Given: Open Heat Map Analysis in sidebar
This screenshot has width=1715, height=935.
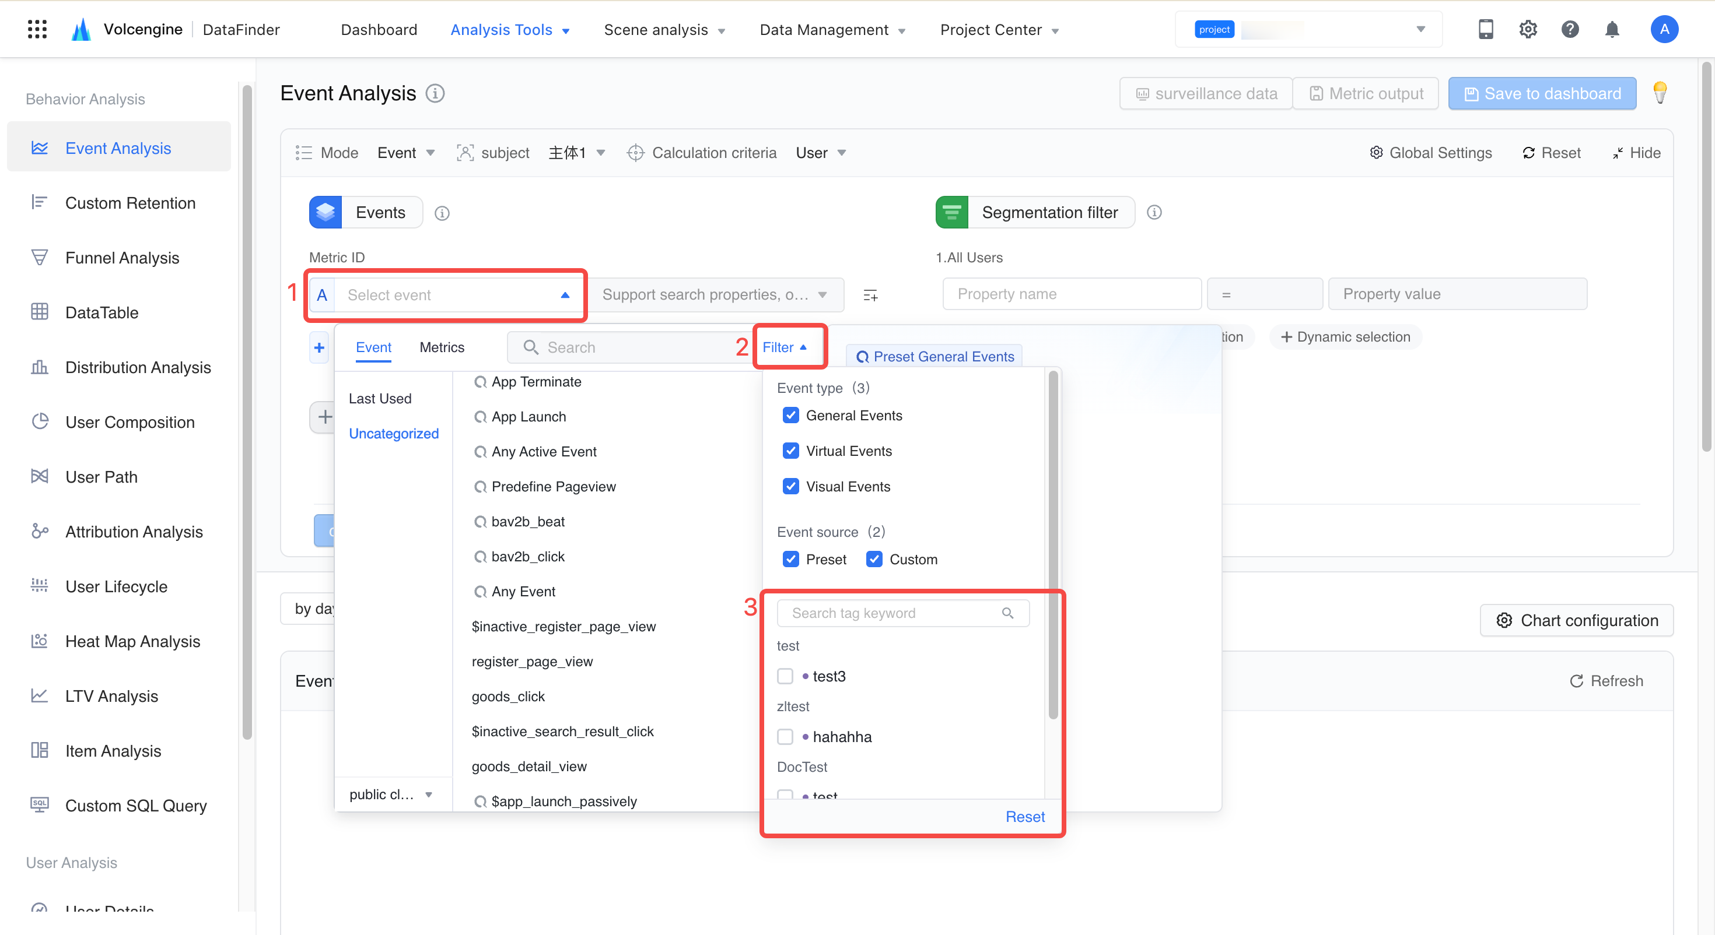Looking at the screenshot, I should click(132, 641).
